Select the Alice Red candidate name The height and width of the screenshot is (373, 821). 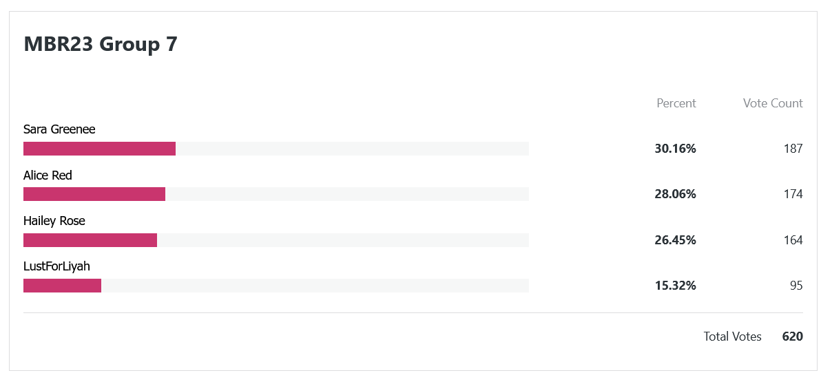point(48,175)
